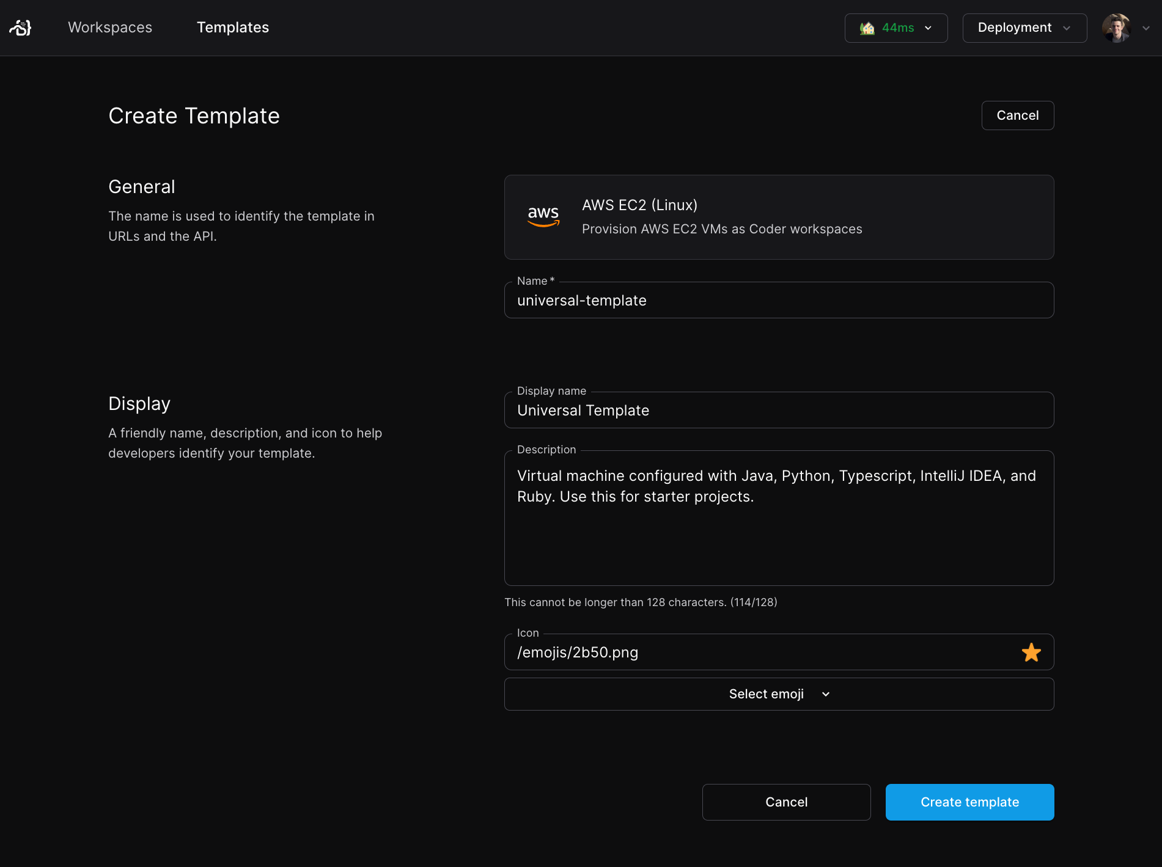Open the Deployment dropdown menu
This screenshot has width=1162, height=867.
[1024, 28]
